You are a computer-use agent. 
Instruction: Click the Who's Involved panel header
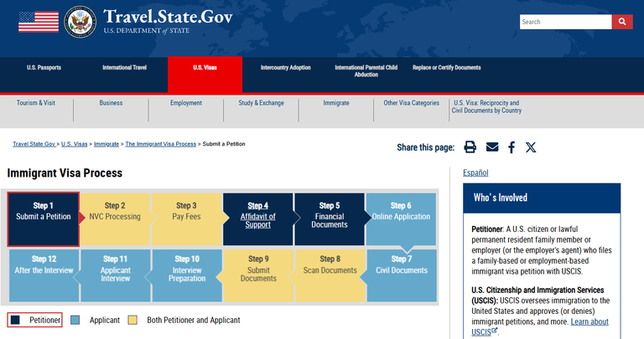[542, 198]
